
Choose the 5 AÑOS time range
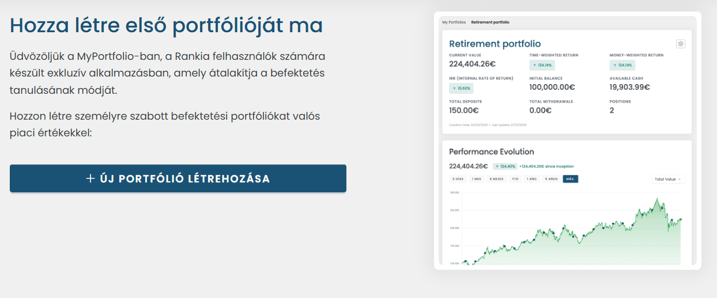click(x=551, y=179)
